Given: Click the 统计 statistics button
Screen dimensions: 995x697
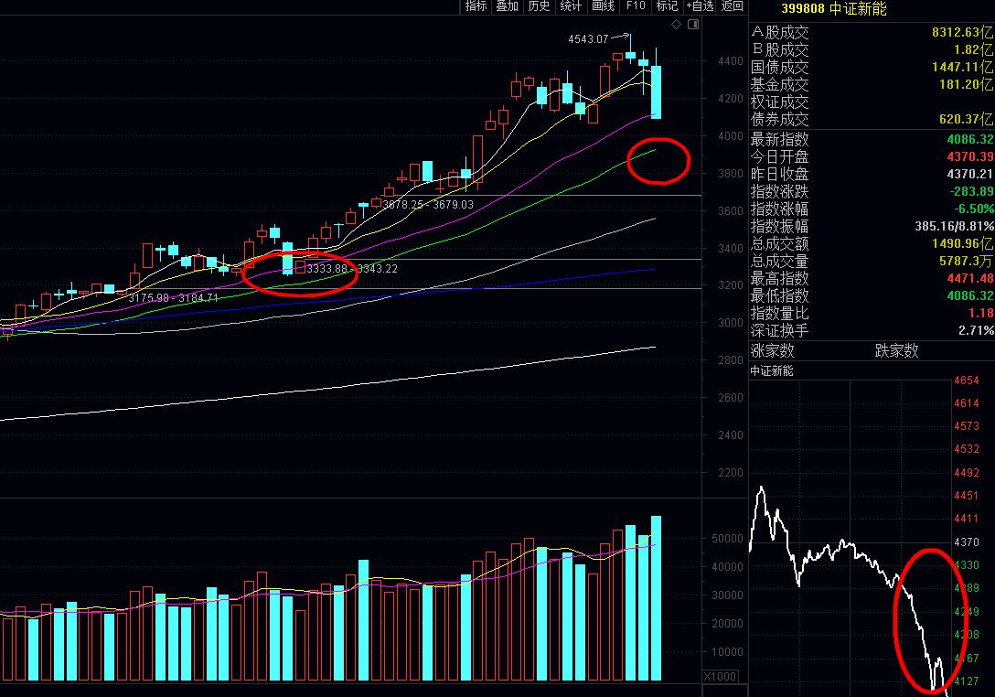Looking at the screenshot, I should pos(571,6).
